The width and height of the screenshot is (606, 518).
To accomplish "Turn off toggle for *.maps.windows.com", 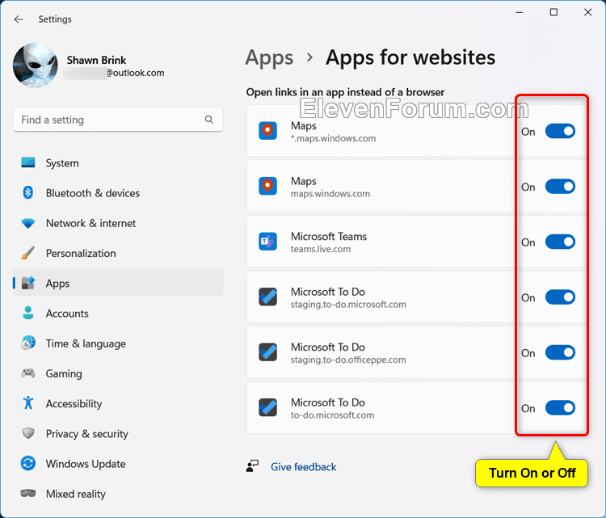I will pyautogui.click(x=560, y=131).
